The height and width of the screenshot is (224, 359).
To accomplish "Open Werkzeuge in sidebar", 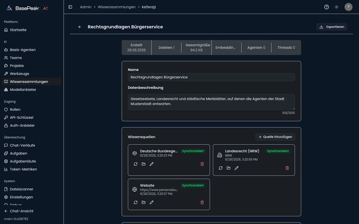I will coord(32,74).
